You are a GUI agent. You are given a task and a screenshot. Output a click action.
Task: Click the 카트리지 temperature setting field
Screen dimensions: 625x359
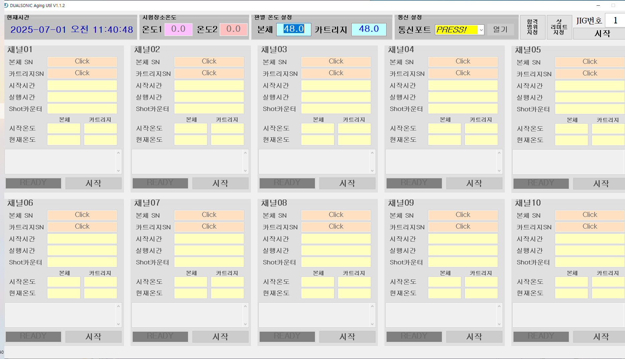pyautogui.click(x=368, y=29)
